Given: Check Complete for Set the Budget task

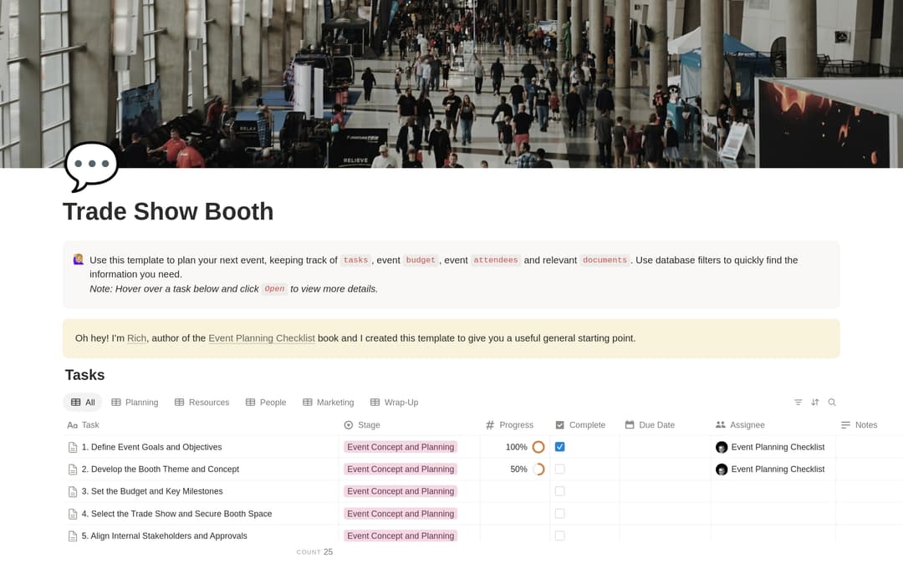Looking at the screenshot, I should point(559,491).
